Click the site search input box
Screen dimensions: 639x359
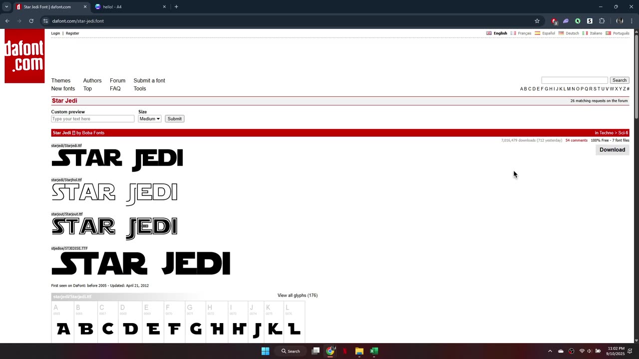[575, 80]
